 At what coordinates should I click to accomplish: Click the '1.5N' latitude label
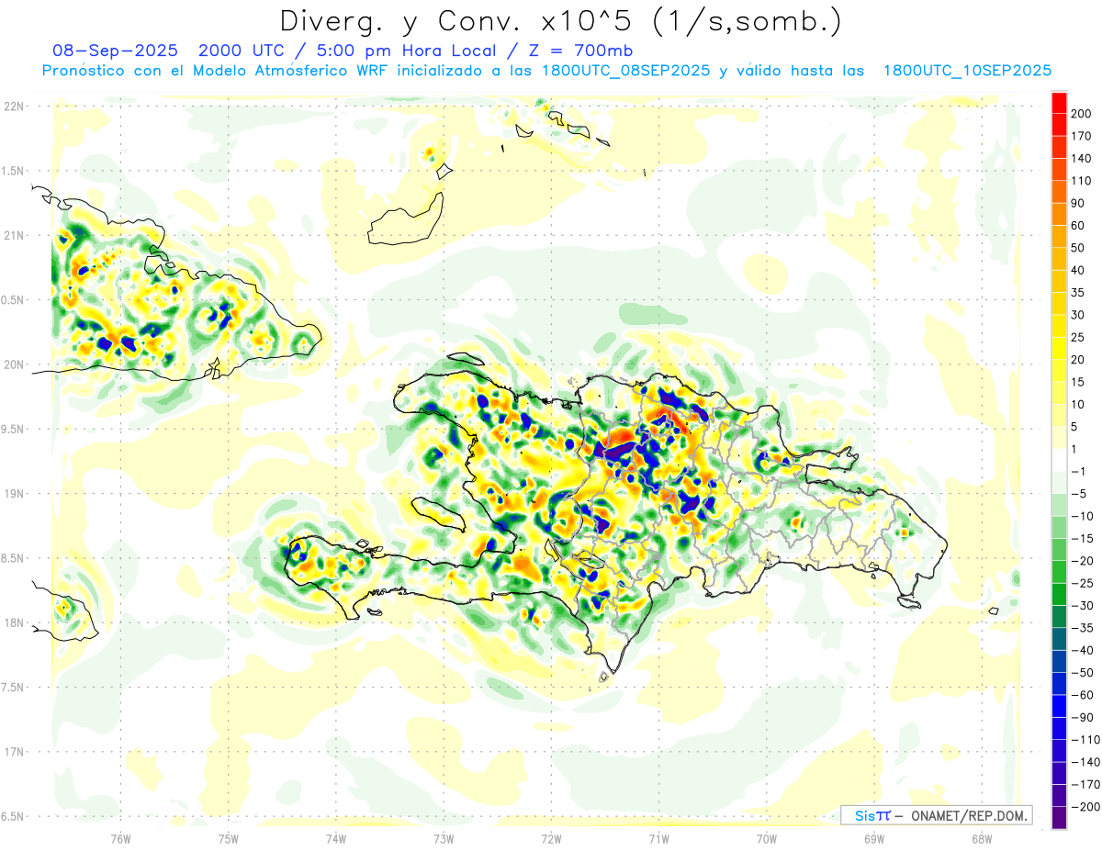[15, 172]
